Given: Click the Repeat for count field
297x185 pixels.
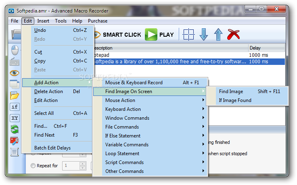Looking at the screenshot, I should coord(71,166).
